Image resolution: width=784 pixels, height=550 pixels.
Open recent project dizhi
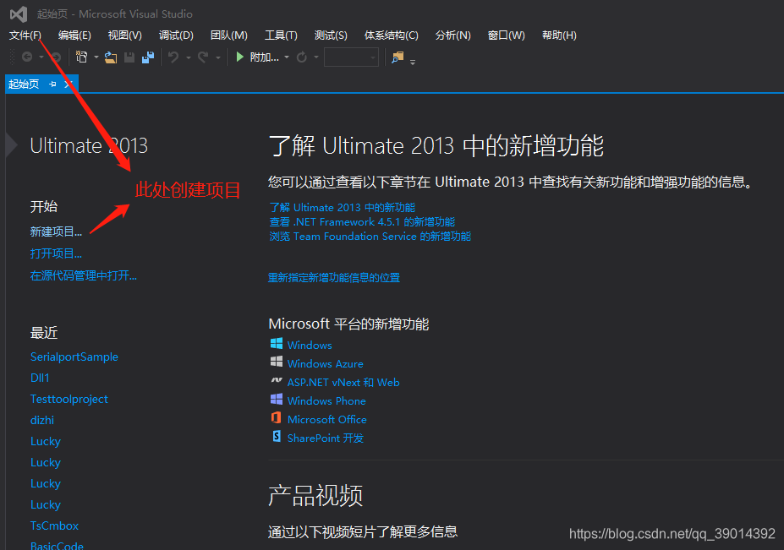42,420
